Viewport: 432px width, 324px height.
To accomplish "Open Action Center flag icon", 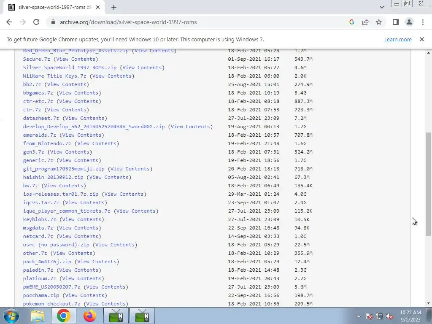I will [x=369, y=316].
